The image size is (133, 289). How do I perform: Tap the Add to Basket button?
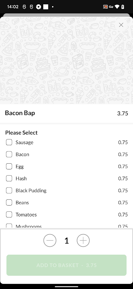click(66, 265)
